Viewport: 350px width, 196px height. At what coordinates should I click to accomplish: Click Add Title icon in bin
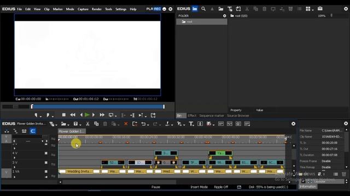pyautogui.click(x=230, y=9)
